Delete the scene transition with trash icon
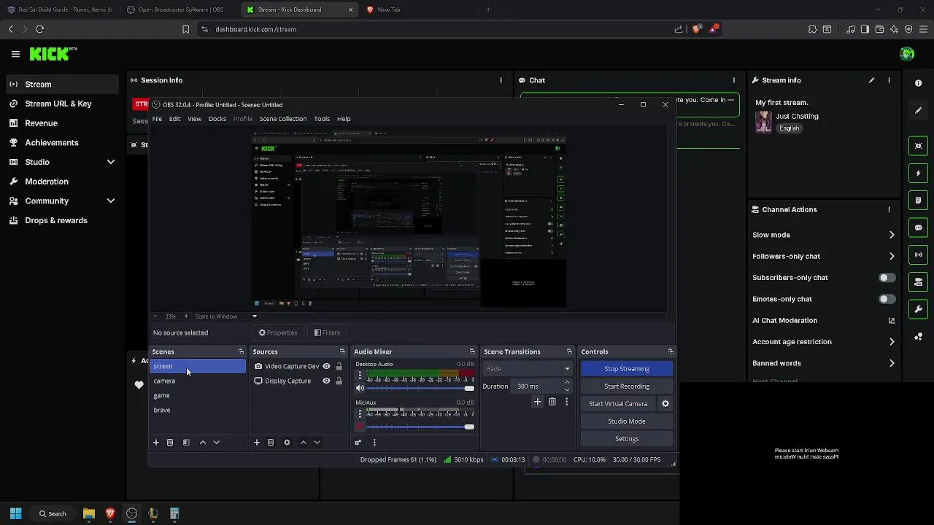934x525 pixels. 552,402
